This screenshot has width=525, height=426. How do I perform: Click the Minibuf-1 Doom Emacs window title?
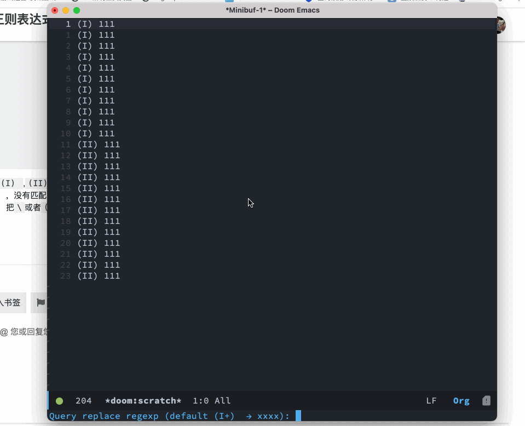pyautogui.click(x=273, y=10)
